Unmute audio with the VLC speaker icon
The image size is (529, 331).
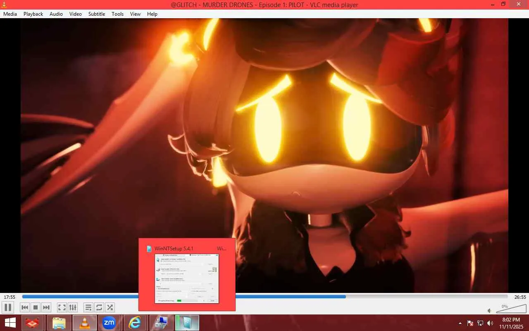click(489, 310)
